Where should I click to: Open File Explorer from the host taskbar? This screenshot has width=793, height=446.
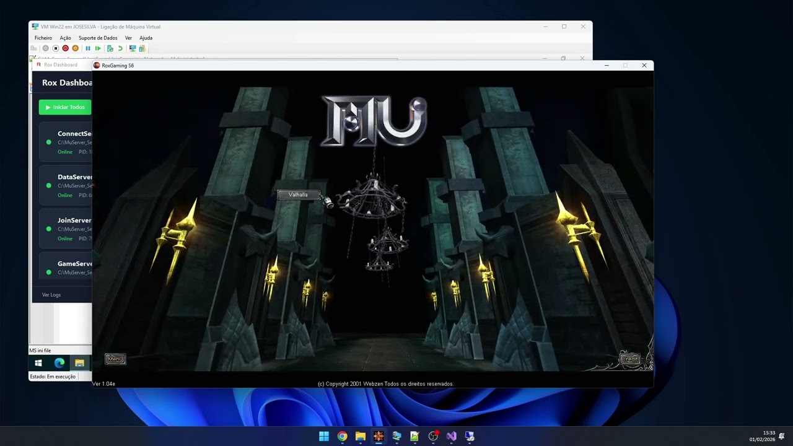(x=361, y=436)
